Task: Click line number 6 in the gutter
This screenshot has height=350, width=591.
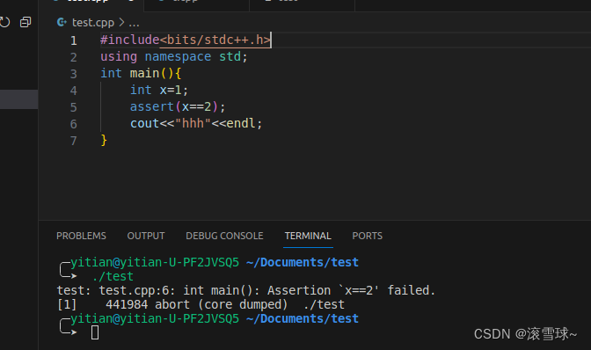Action: pos(74,124)
